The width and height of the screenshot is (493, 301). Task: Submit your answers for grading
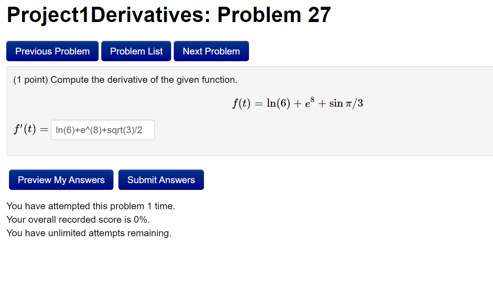pos(161,180)
